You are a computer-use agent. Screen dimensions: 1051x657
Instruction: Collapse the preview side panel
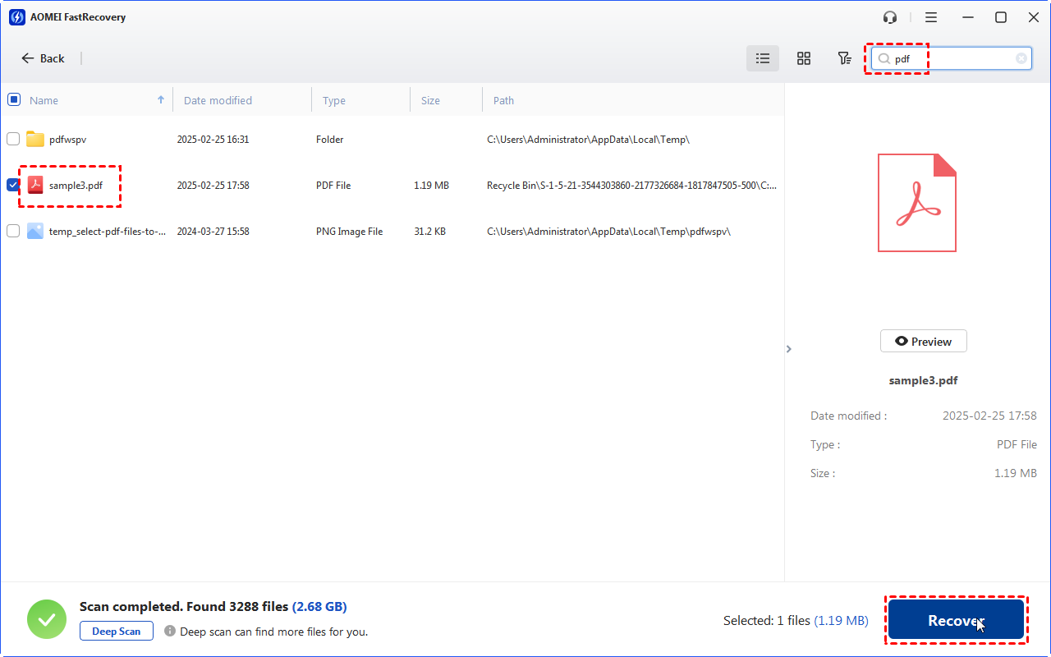[788, 349]
